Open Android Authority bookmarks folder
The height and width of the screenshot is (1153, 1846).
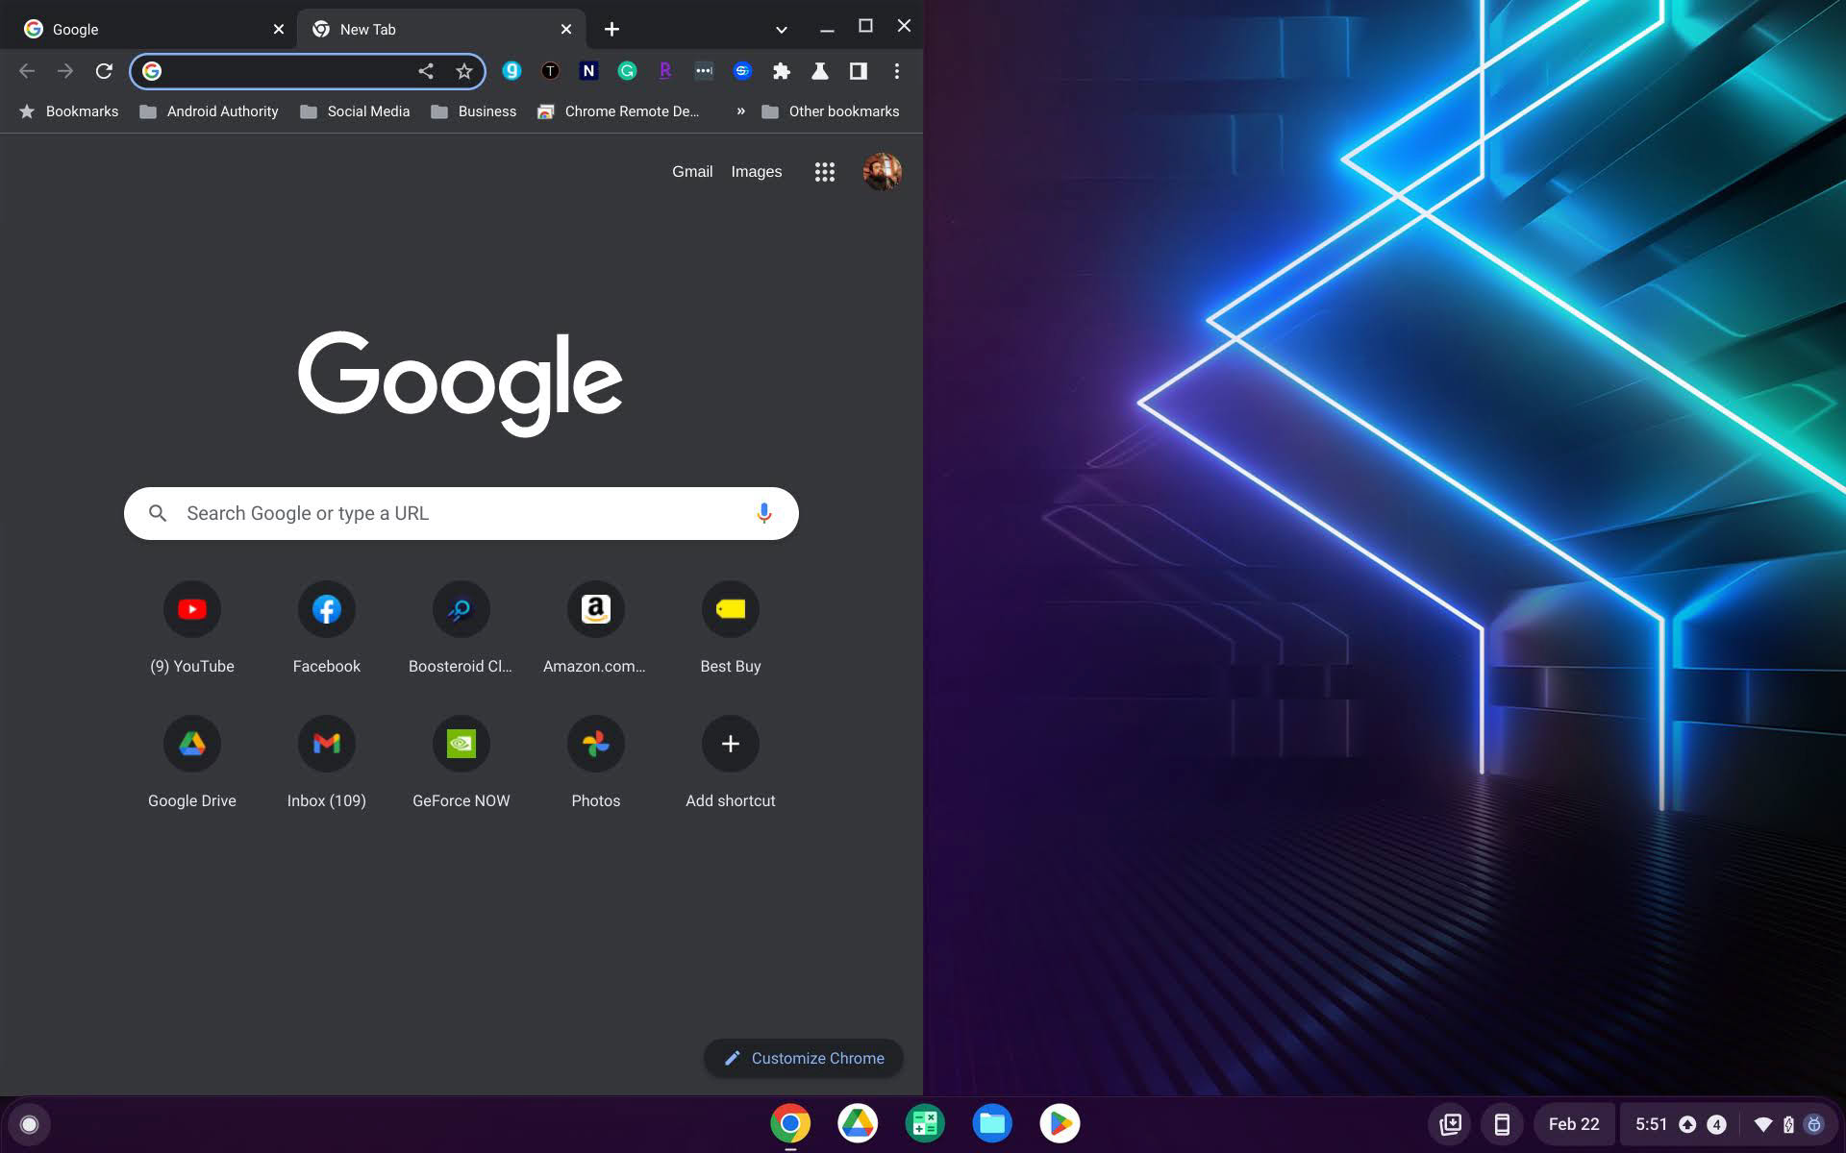point(210,111)
